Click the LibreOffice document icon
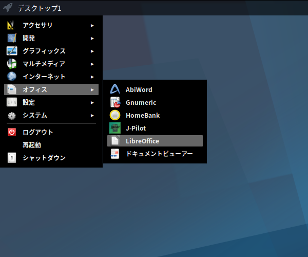The image size is (308, 257). click(x=115, y=141)
